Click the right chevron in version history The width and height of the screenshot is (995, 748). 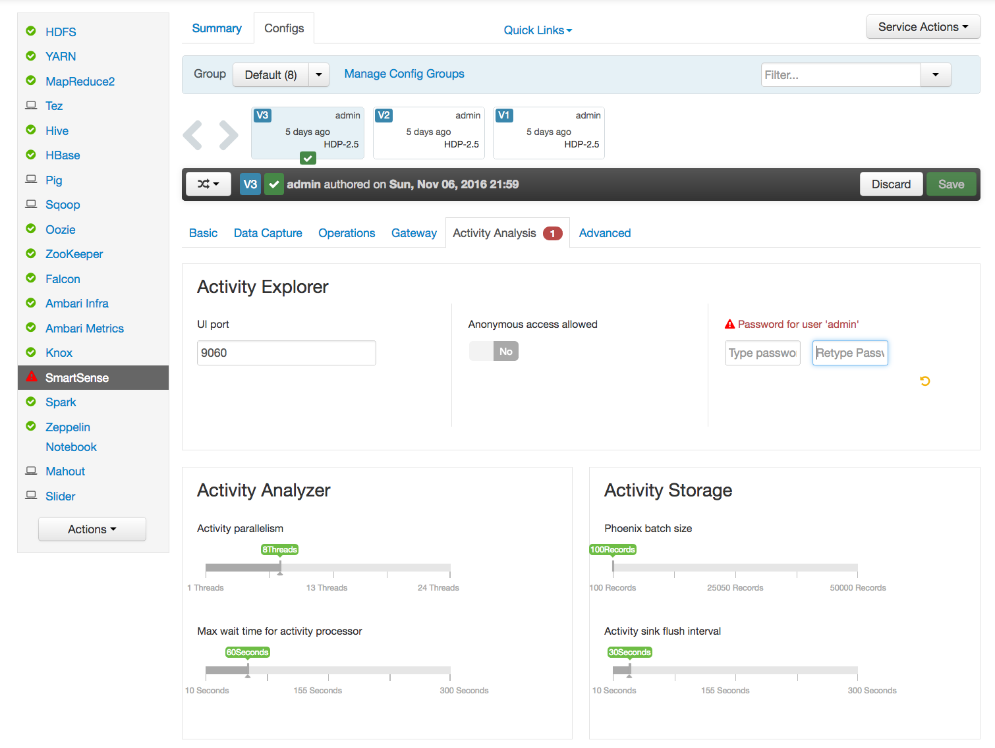coord(229,135)
